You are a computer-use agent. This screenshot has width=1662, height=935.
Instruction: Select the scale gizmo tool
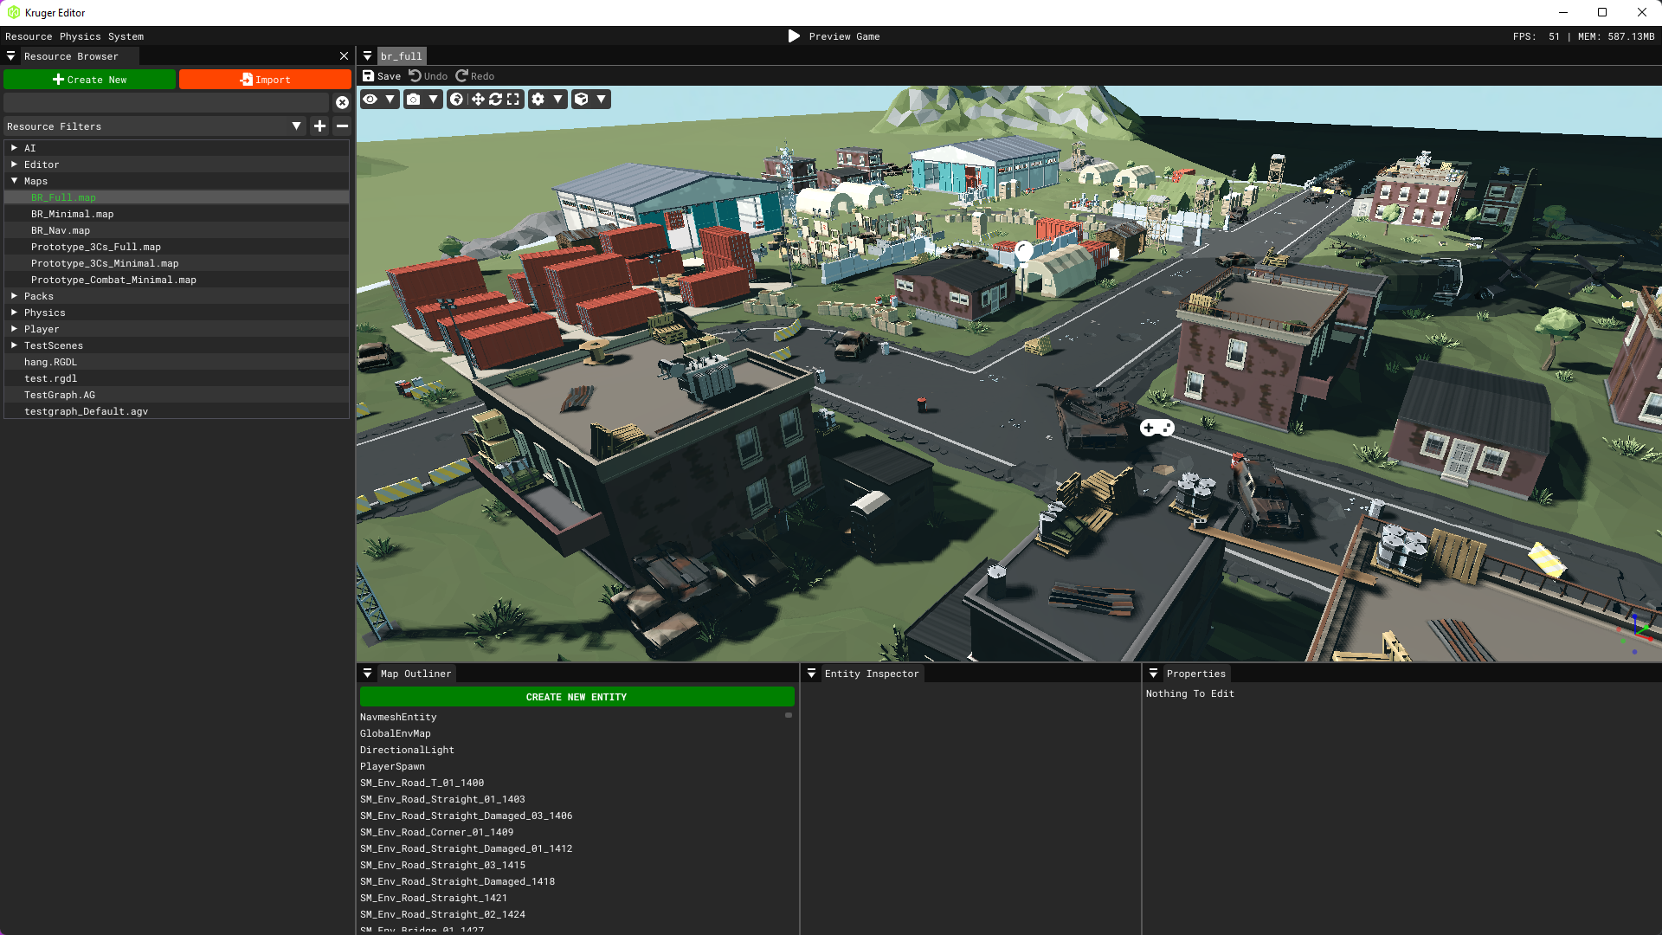513,100
